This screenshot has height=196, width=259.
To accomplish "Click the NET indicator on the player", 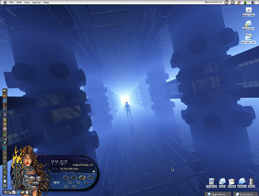I will pos(56,183).
